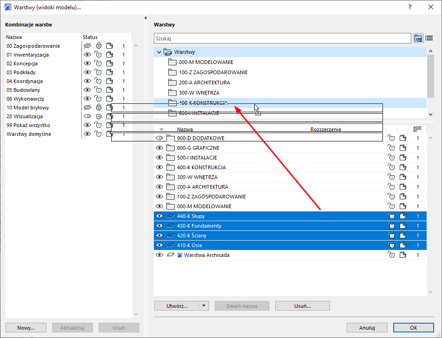Open the Utwórz dropdown arrow
442x338 pixels.
pyautogui.click(x=204, y=306)
